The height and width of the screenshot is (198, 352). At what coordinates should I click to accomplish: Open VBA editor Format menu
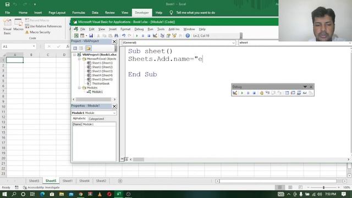coord(125,29)
